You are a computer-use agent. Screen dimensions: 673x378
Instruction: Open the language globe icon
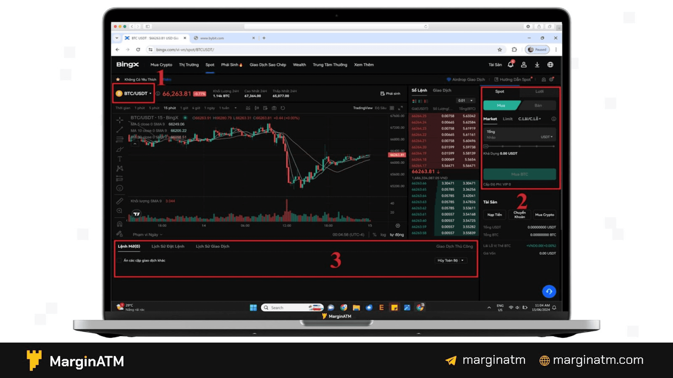pos(550,65)
